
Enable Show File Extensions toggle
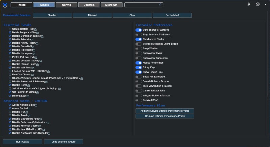coord(139,77)
